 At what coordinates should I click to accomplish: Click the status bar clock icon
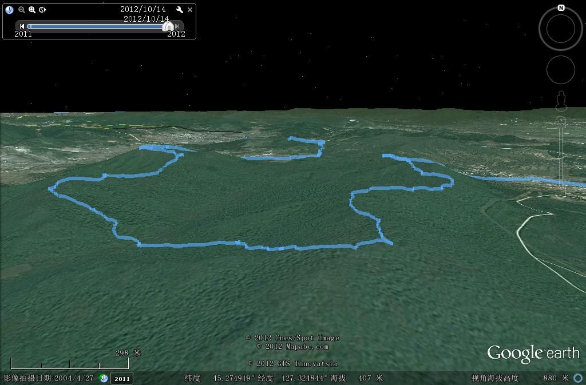(x=104, y=378)
